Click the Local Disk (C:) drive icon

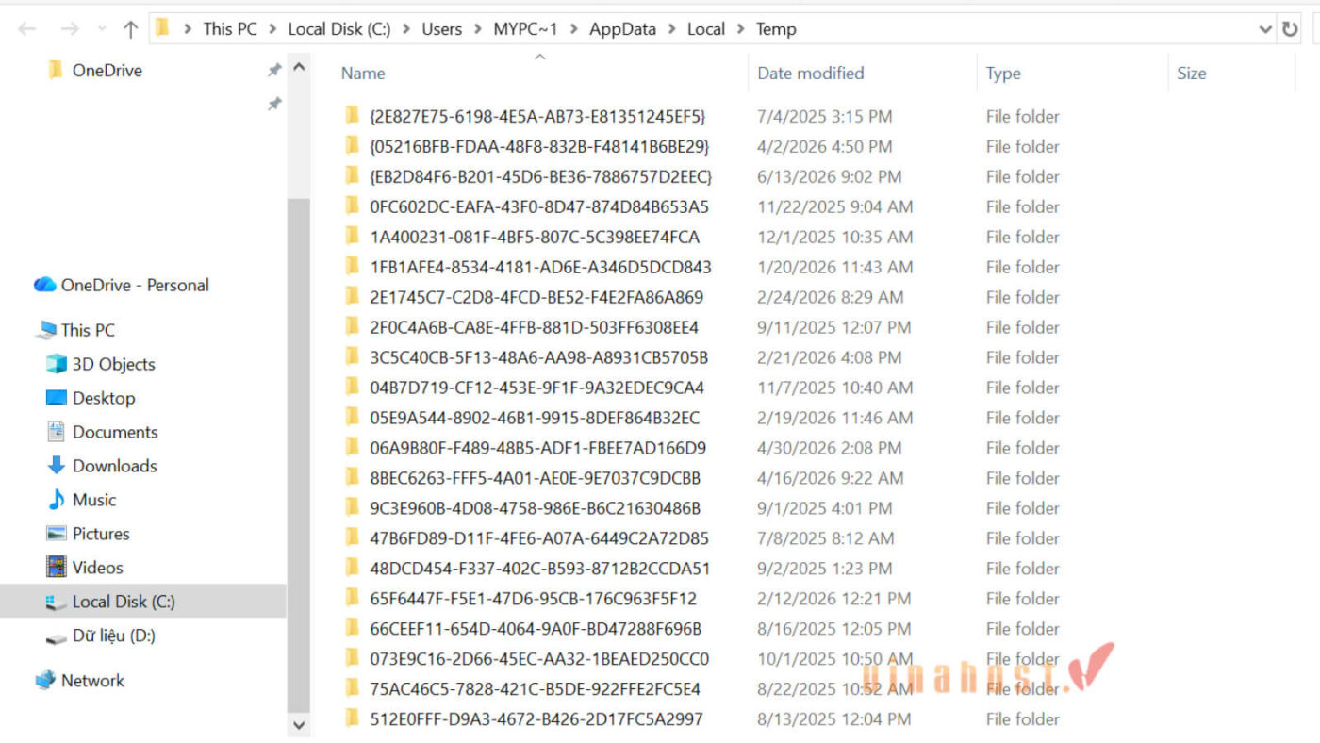click(x=57, y=602)
